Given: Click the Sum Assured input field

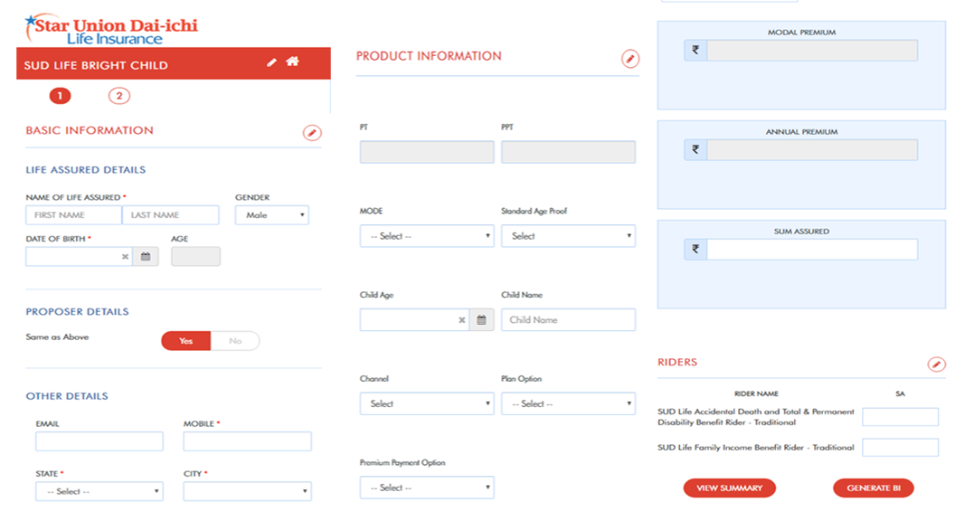Looking at the screenshot, I should point(811,250).
